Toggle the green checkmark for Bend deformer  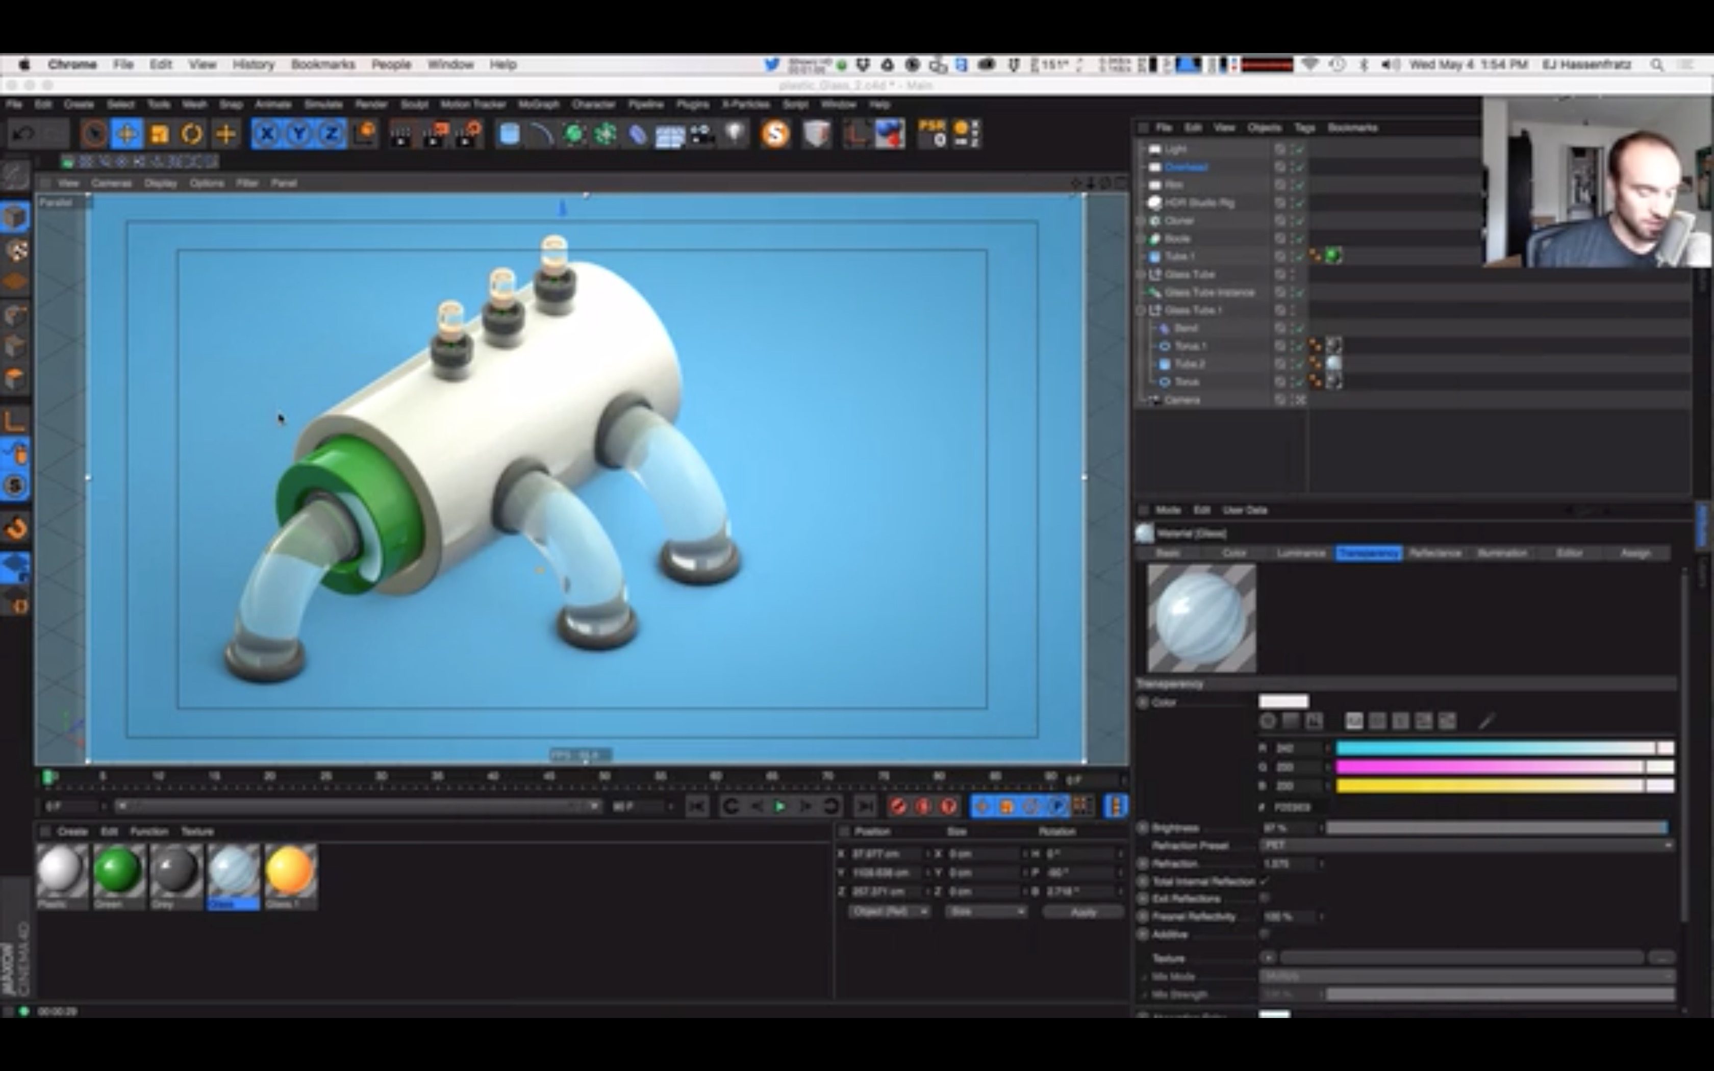tap(1300, 328)
